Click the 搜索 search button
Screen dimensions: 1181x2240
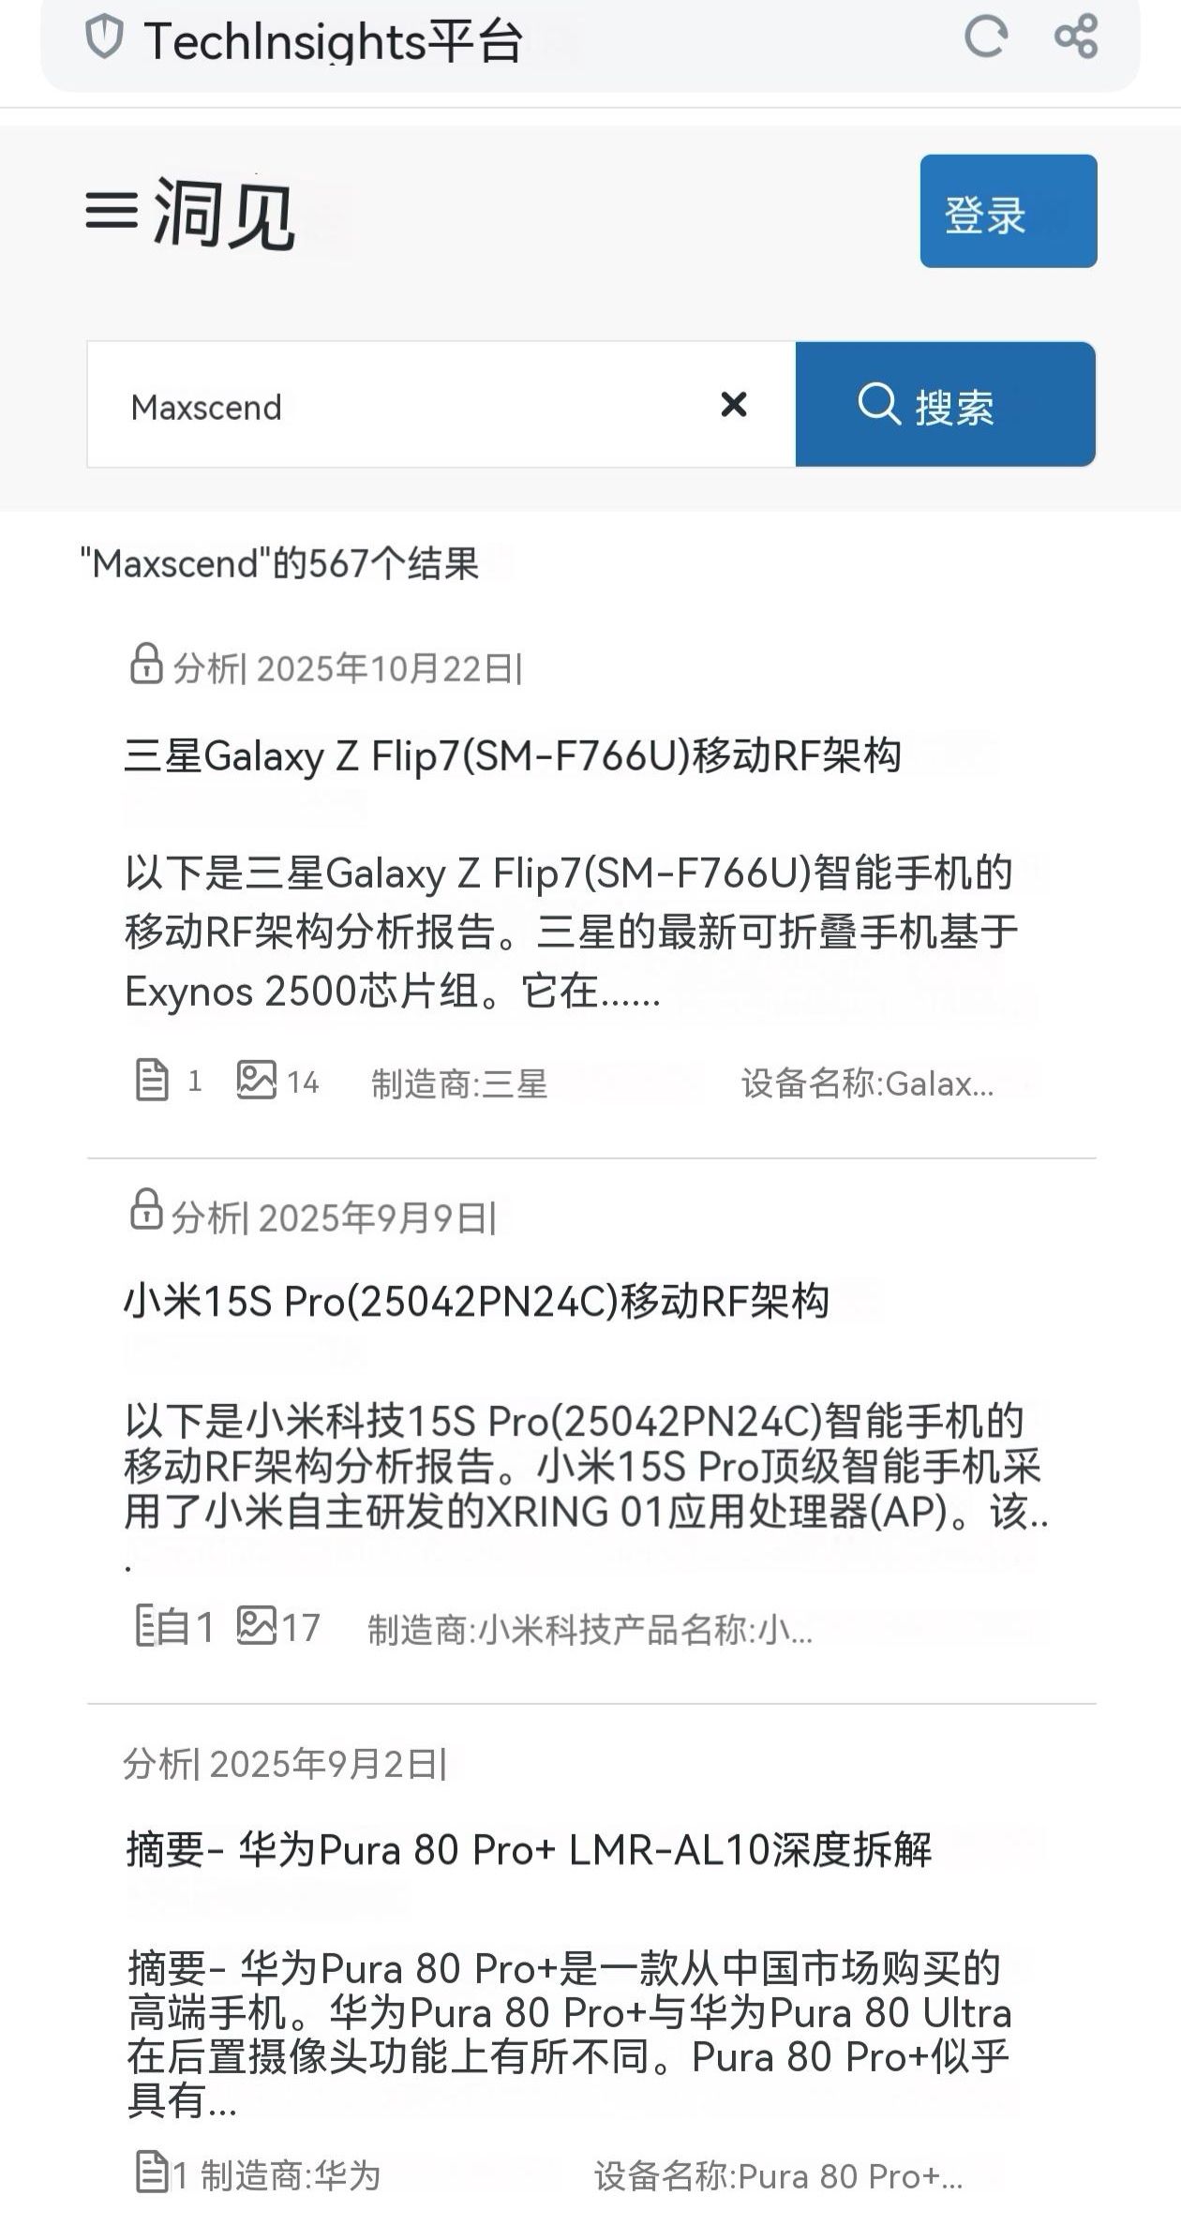point(946,404)
